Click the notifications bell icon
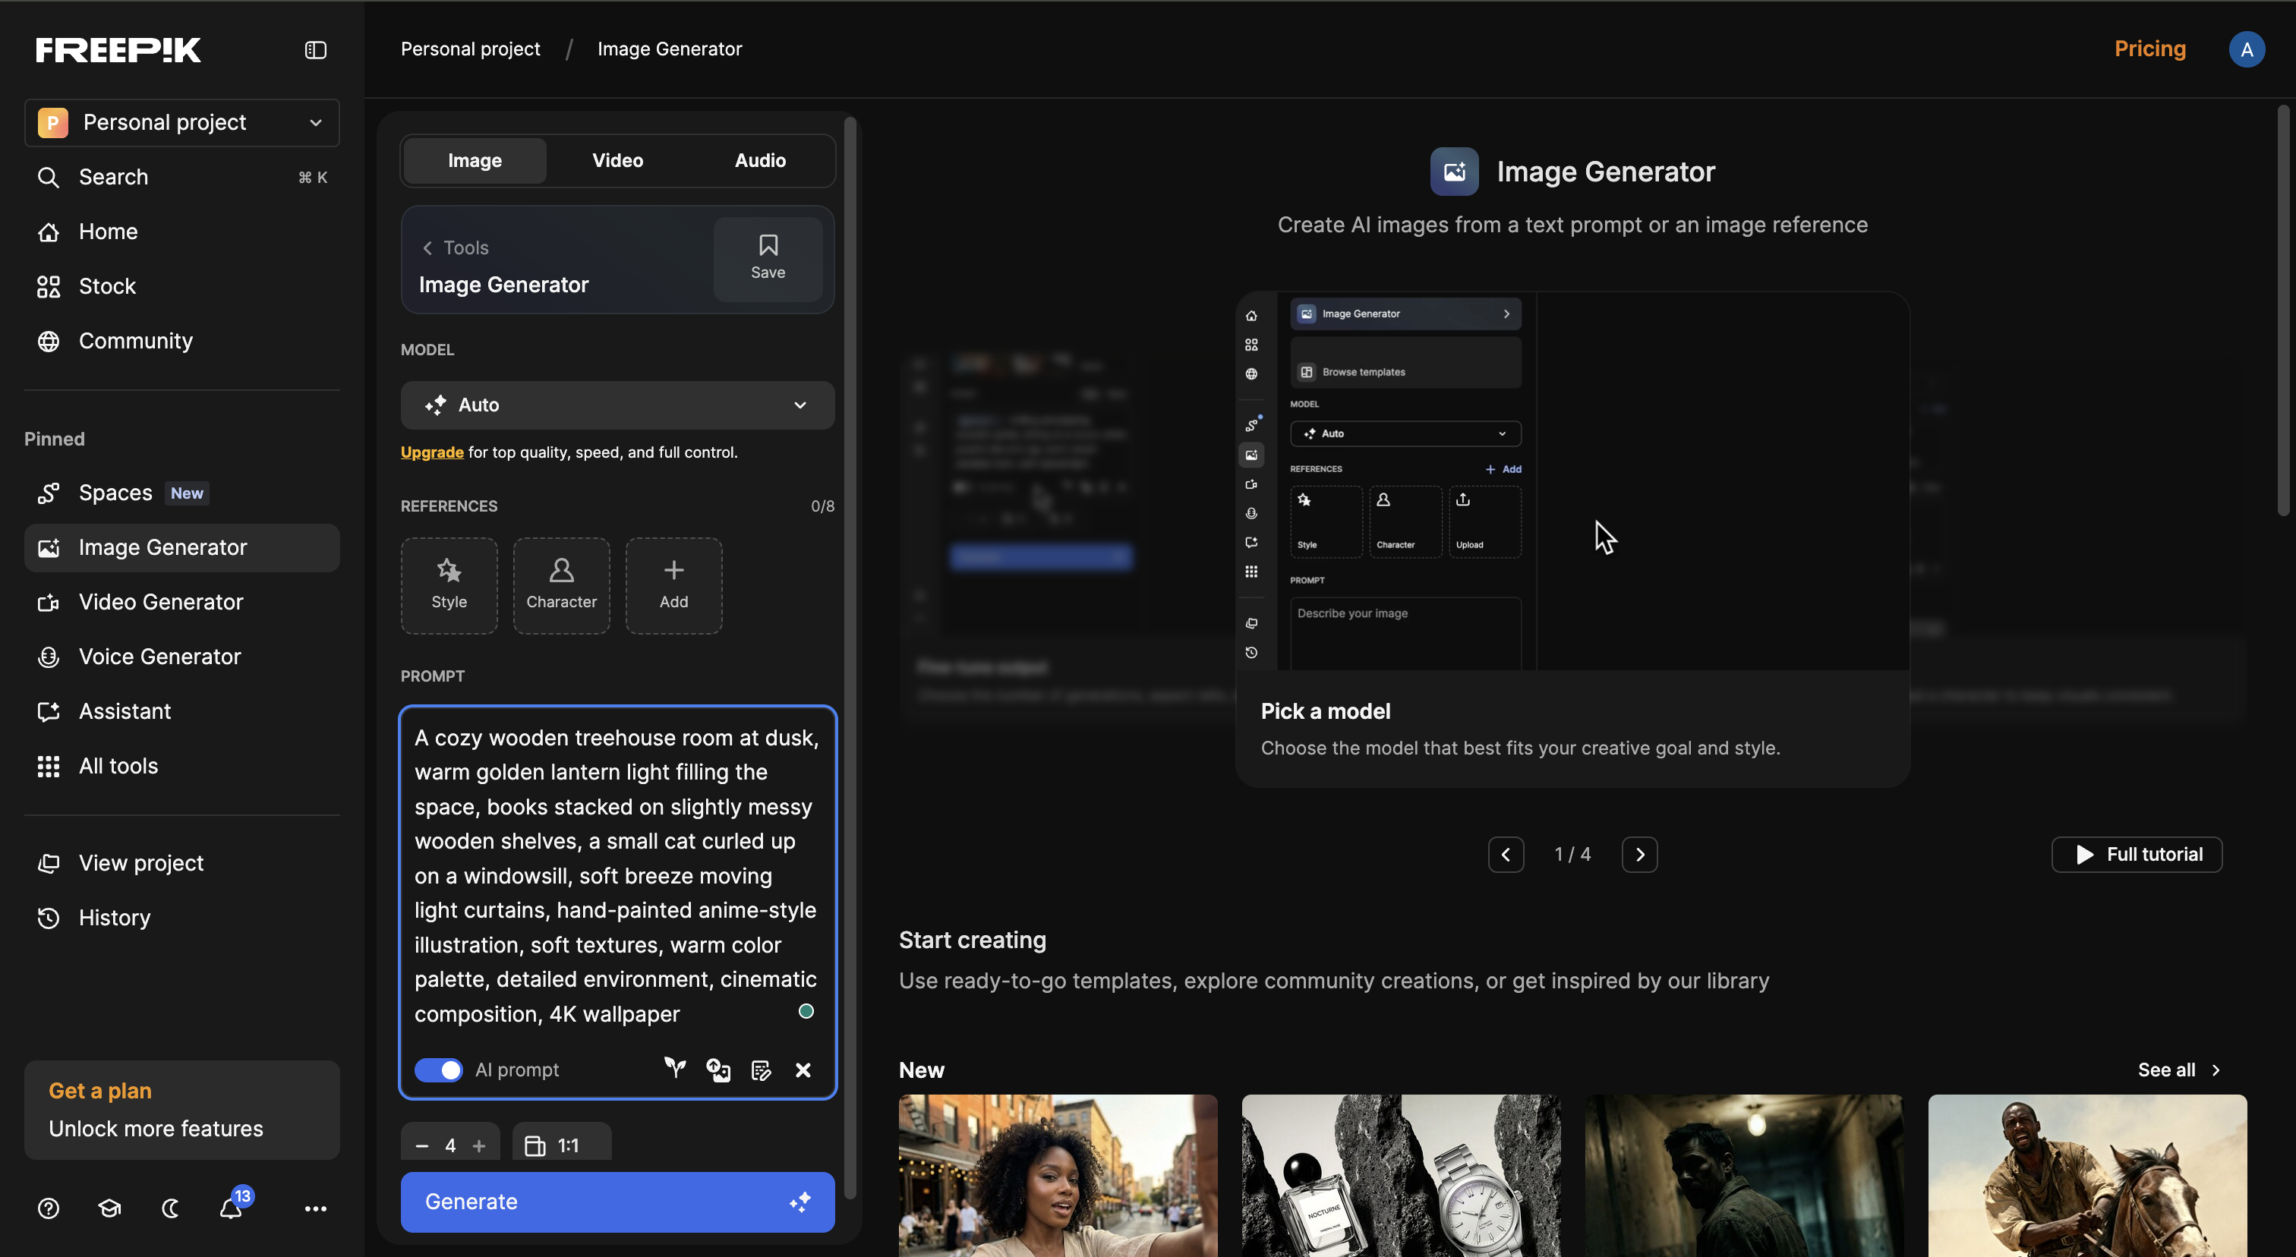Viewport: 2296px width, 1257px height. [232, 1208]
